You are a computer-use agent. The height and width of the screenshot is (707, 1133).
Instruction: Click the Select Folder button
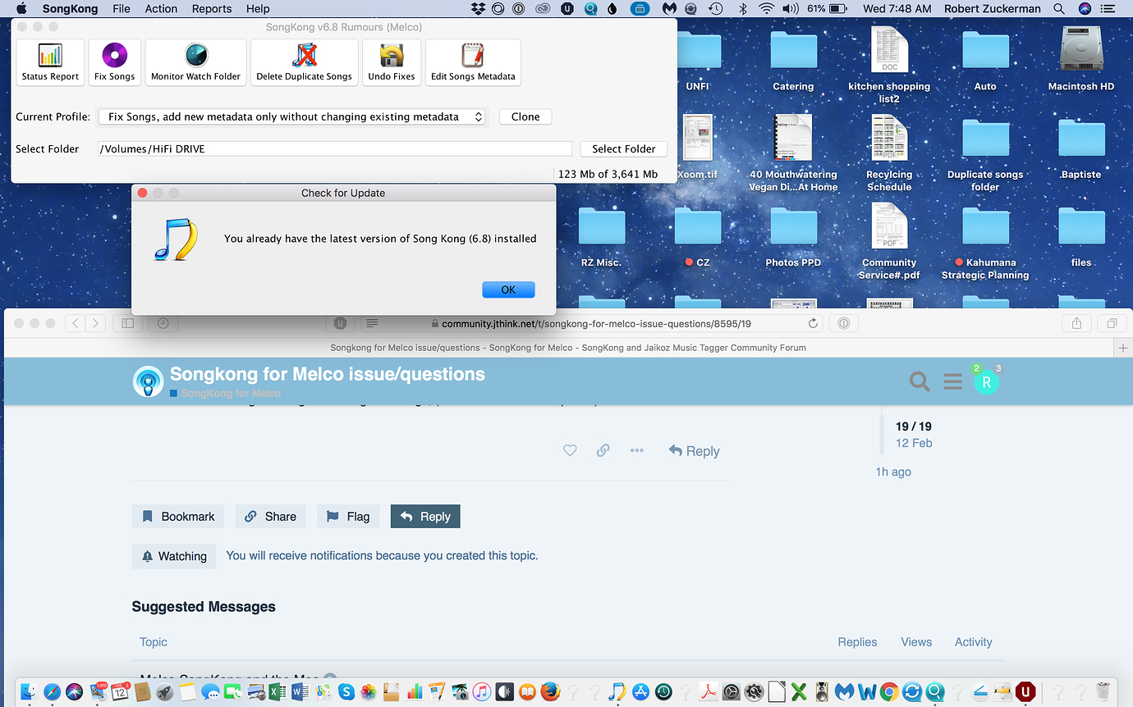pos(624,148)
